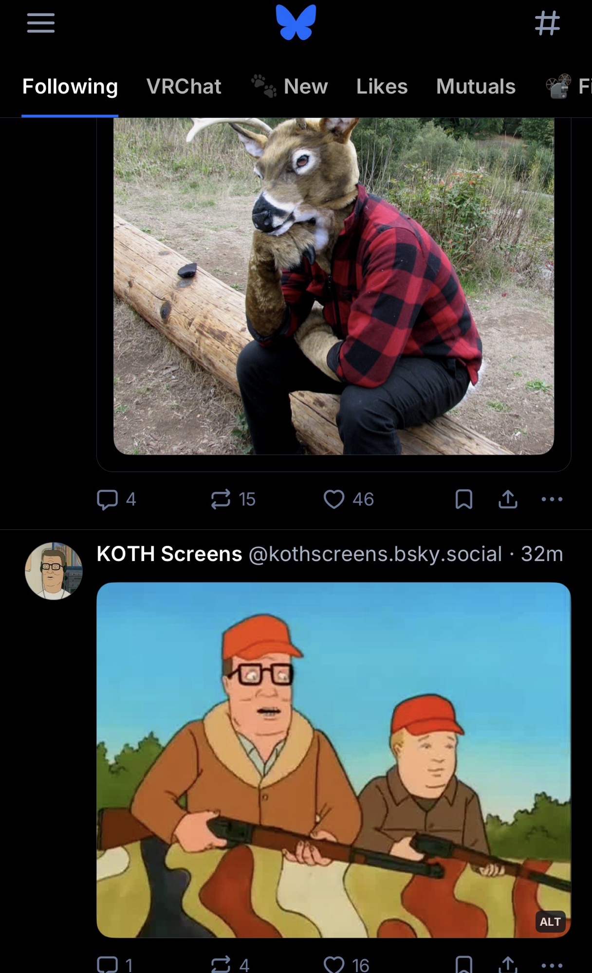Open the feeds hashtag icon
This screenshot has width=592, height=973.
point(547,23)
